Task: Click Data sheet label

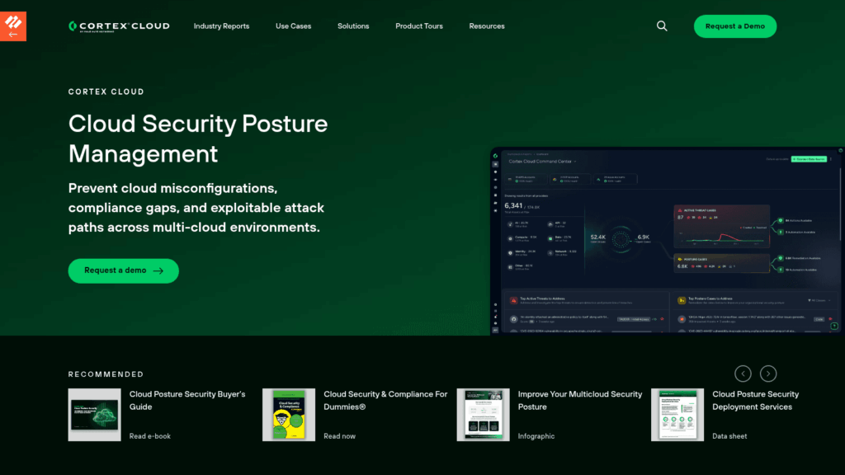Action: point(729,436)
